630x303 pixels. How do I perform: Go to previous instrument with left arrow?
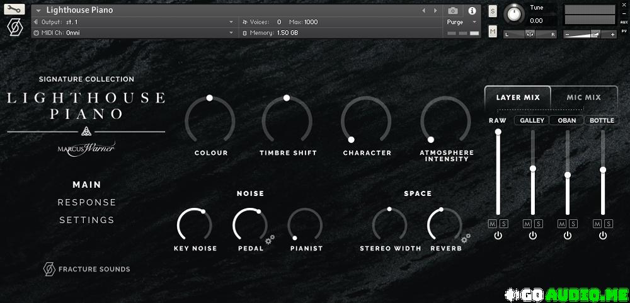pos(423,11)
